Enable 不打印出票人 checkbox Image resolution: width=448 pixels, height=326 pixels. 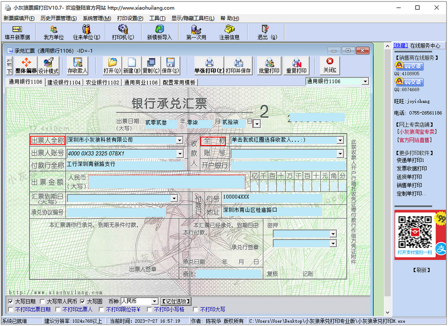tap(58, 310)
